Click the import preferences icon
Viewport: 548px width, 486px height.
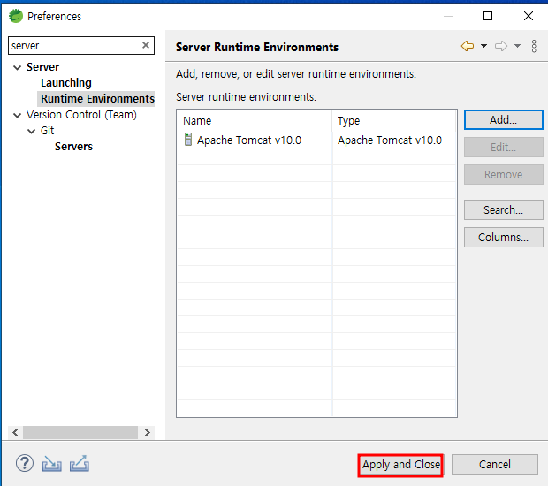click(52, 464)
